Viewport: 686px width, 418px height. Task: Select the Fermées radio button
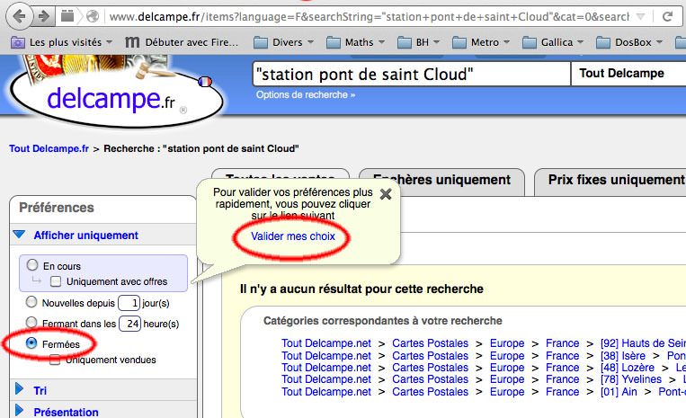31,343
